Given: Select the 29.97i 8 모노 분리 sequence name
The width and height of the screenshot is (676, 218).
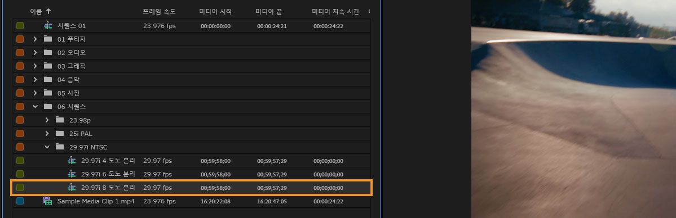Looking at the screenshot, I should click(108, 188).
